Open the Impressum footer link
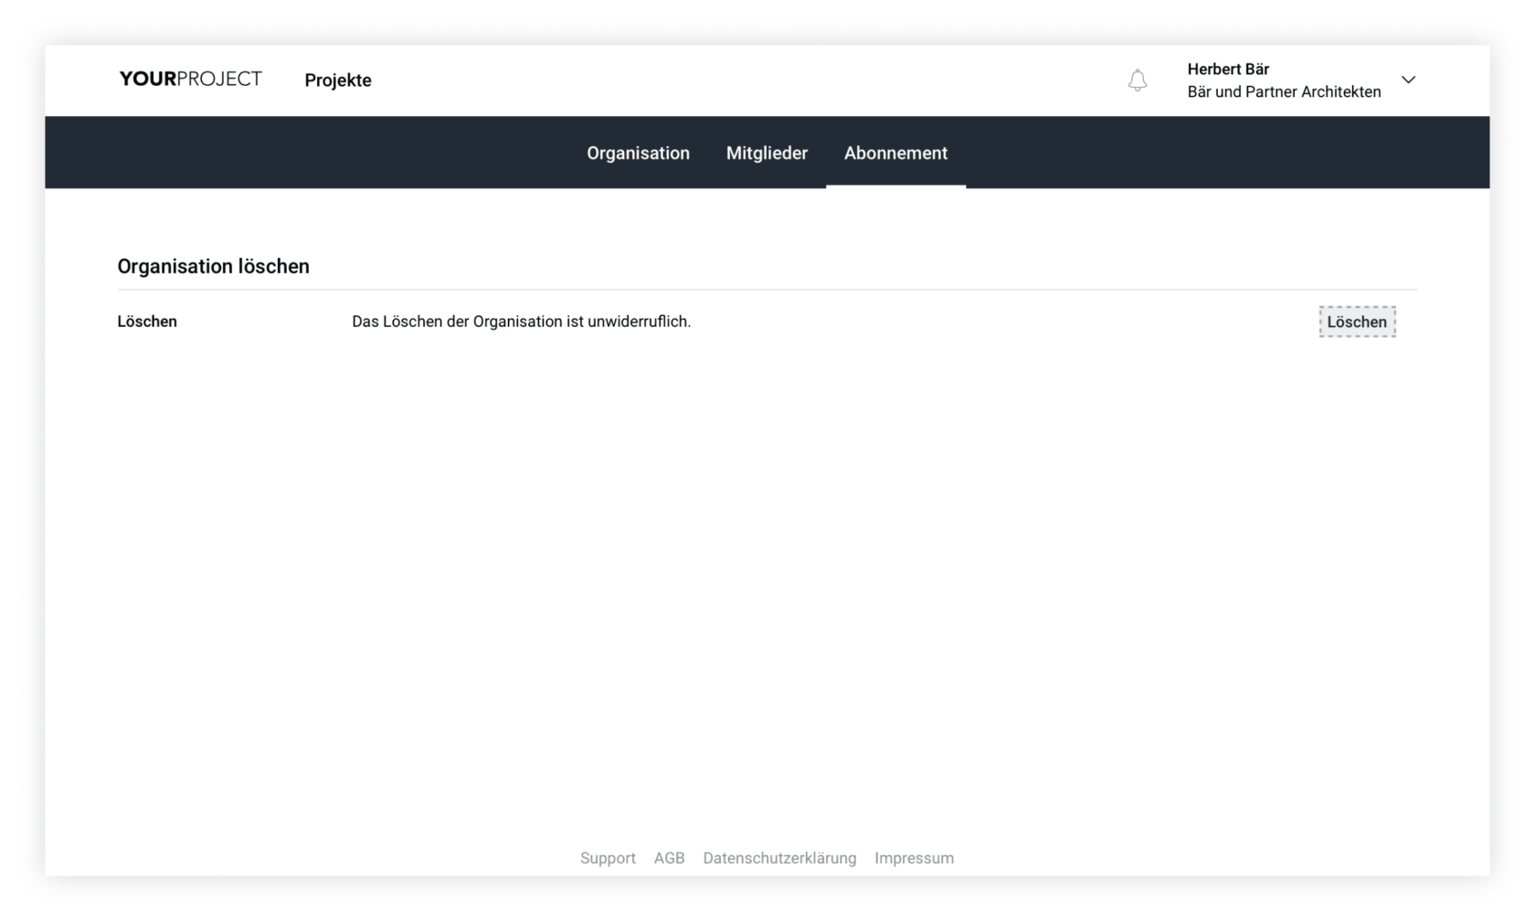1535x921 pixels. click(x=914, y=858)
